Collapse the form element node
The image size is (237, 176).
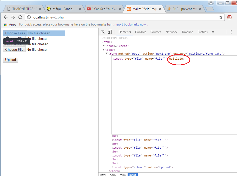point(107,54)
